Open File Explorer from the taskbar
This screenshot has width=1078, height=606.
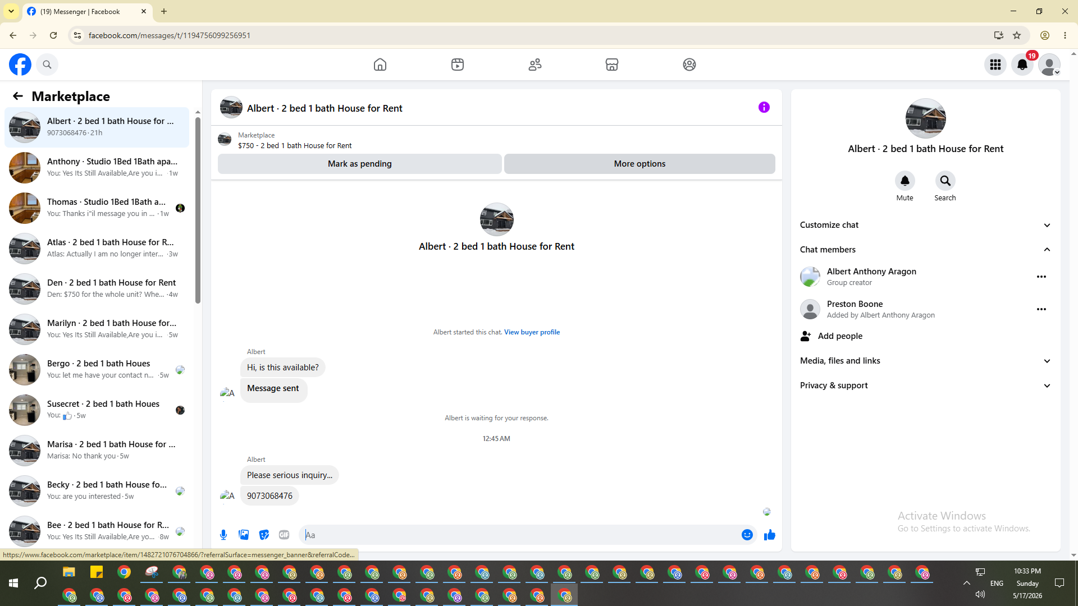pos(68,572)
